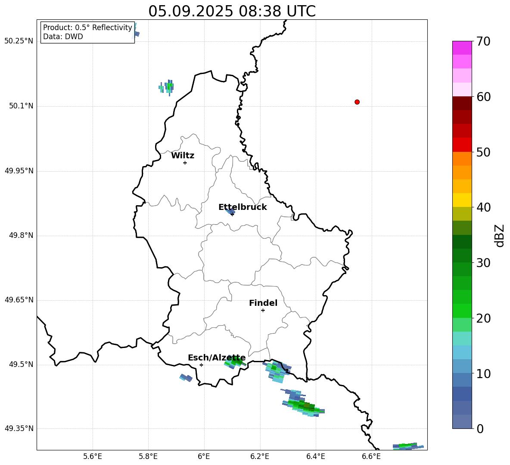Click the green echo east of Esch/Alzette label

(235, 362)
